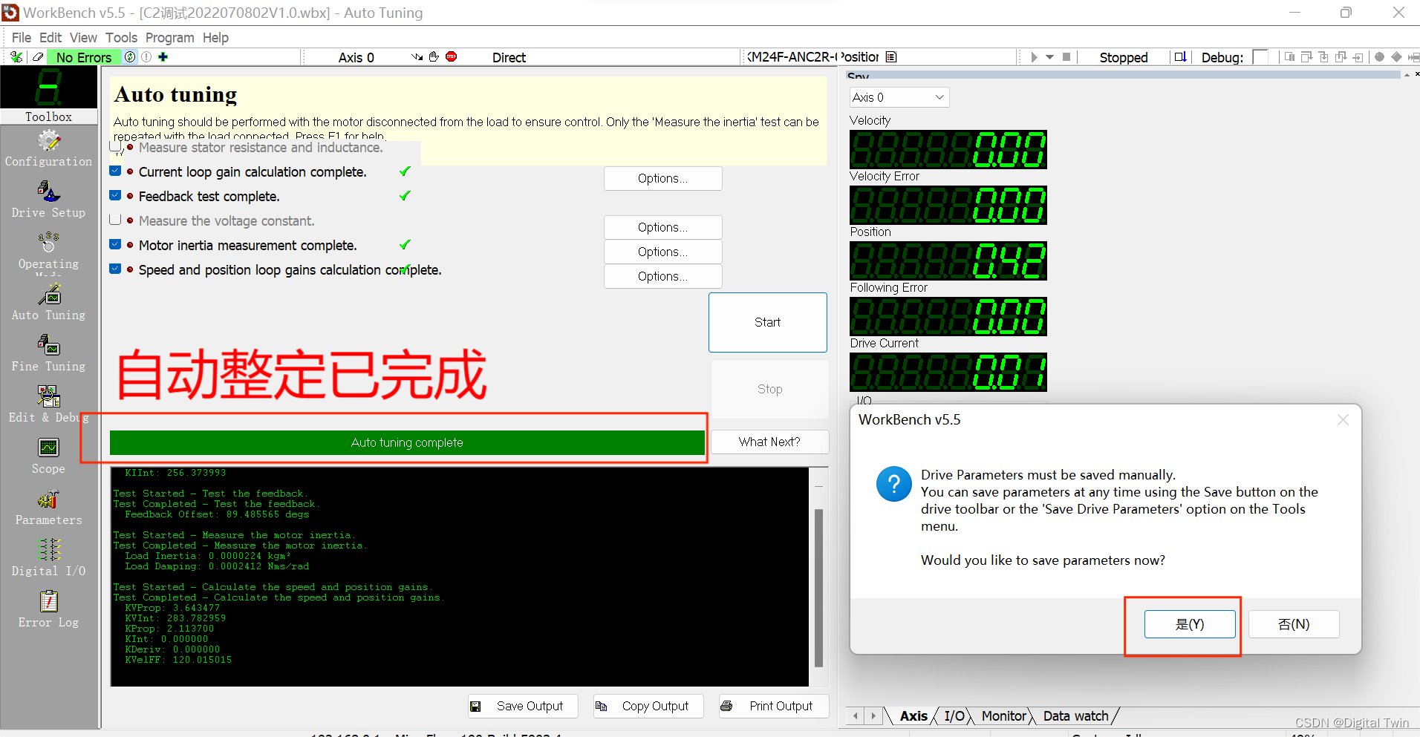This screenshot has width=1420, height=737.
Task: Click the blue plus icon in toolbar
Action: (163, 57)
